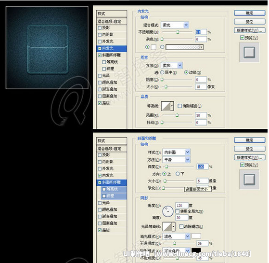The width and height of the screenshot is (269, 263).
Task: Toggle 外发光 checkbox in upper dialog
Action: [x=100, y=42]
